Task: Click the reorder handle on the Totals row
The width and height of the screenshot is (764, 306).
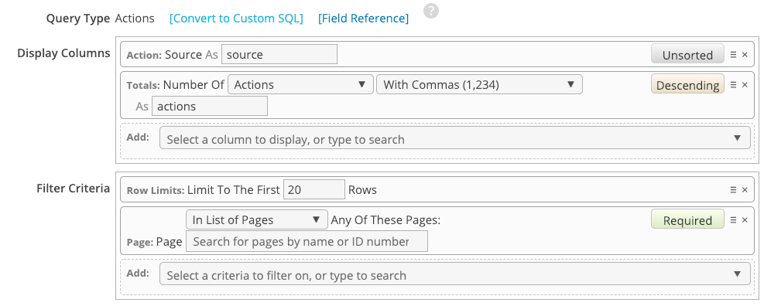Action: pyautogui.click(x=733, y=85)
